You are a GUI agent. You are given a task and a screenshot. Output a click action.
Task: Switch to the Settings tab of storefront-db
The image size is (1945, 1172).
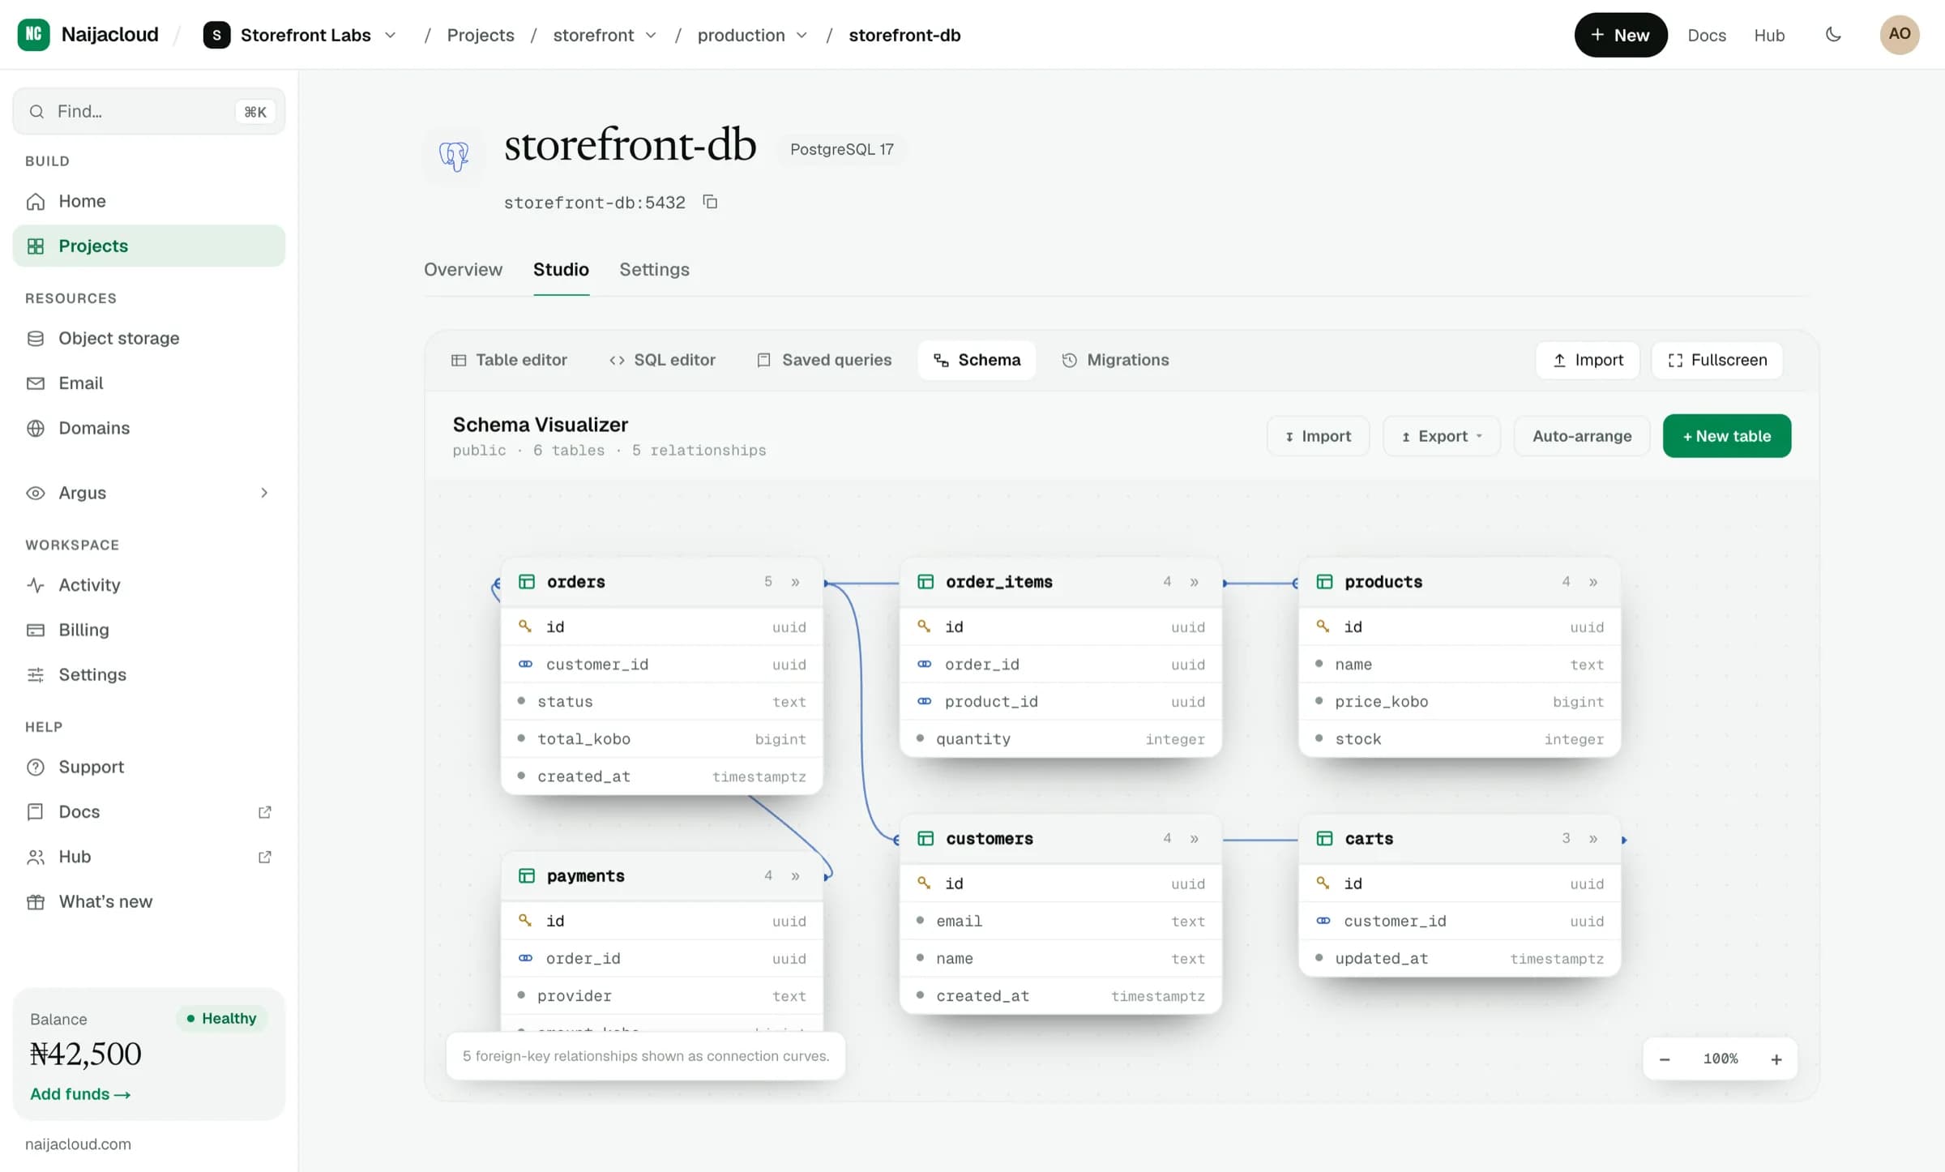coord(654,269)
